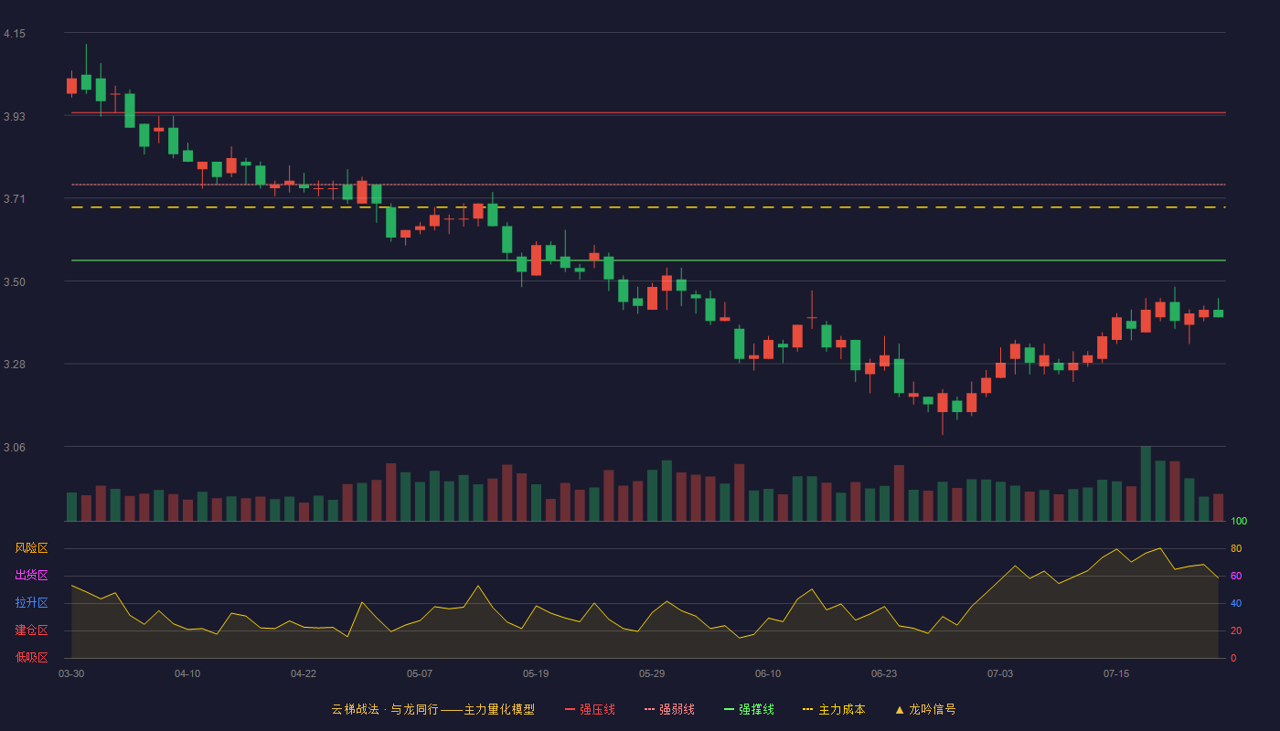Screen dimensions: 1280x731
Task: Click the 05-19 date label
Action: [536, 673]
